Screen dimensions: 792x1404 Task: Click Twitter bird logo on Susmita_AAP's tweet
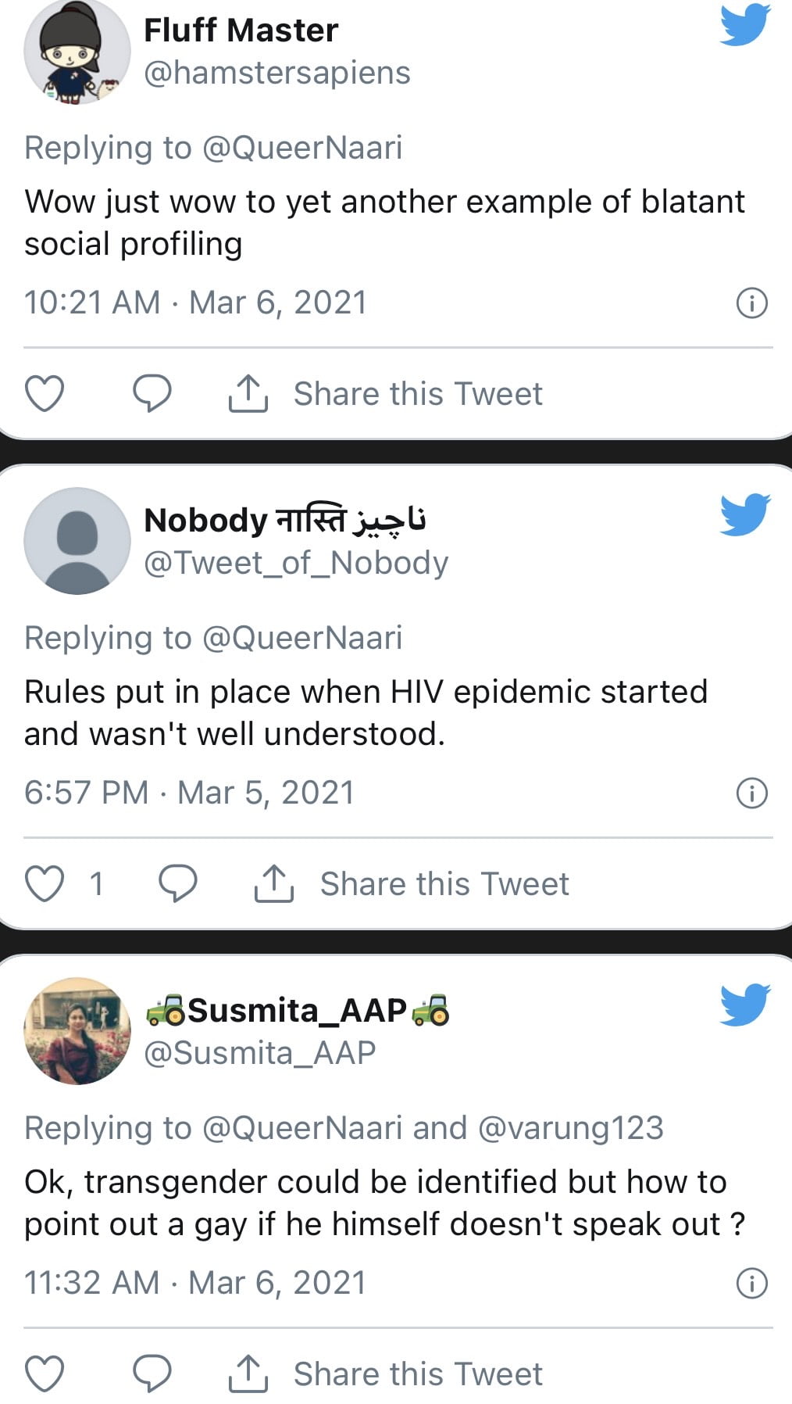tap(744, 1005)
